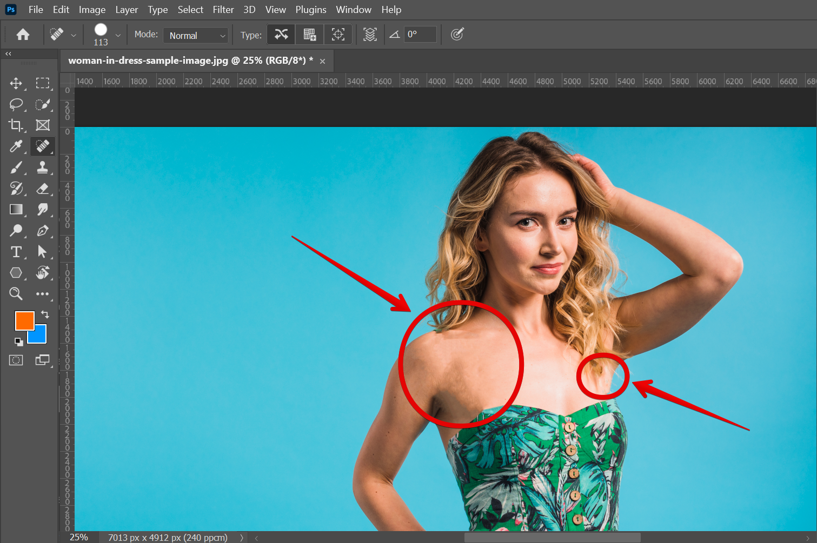817x543 pixels.
Task: Click the Zoom magnifier tool
Action: click(16, 294)
